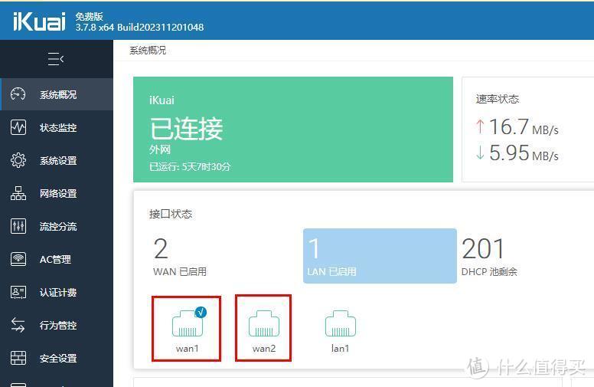Collapse the sidebar with the menu toggle icon

pos(56,59)
